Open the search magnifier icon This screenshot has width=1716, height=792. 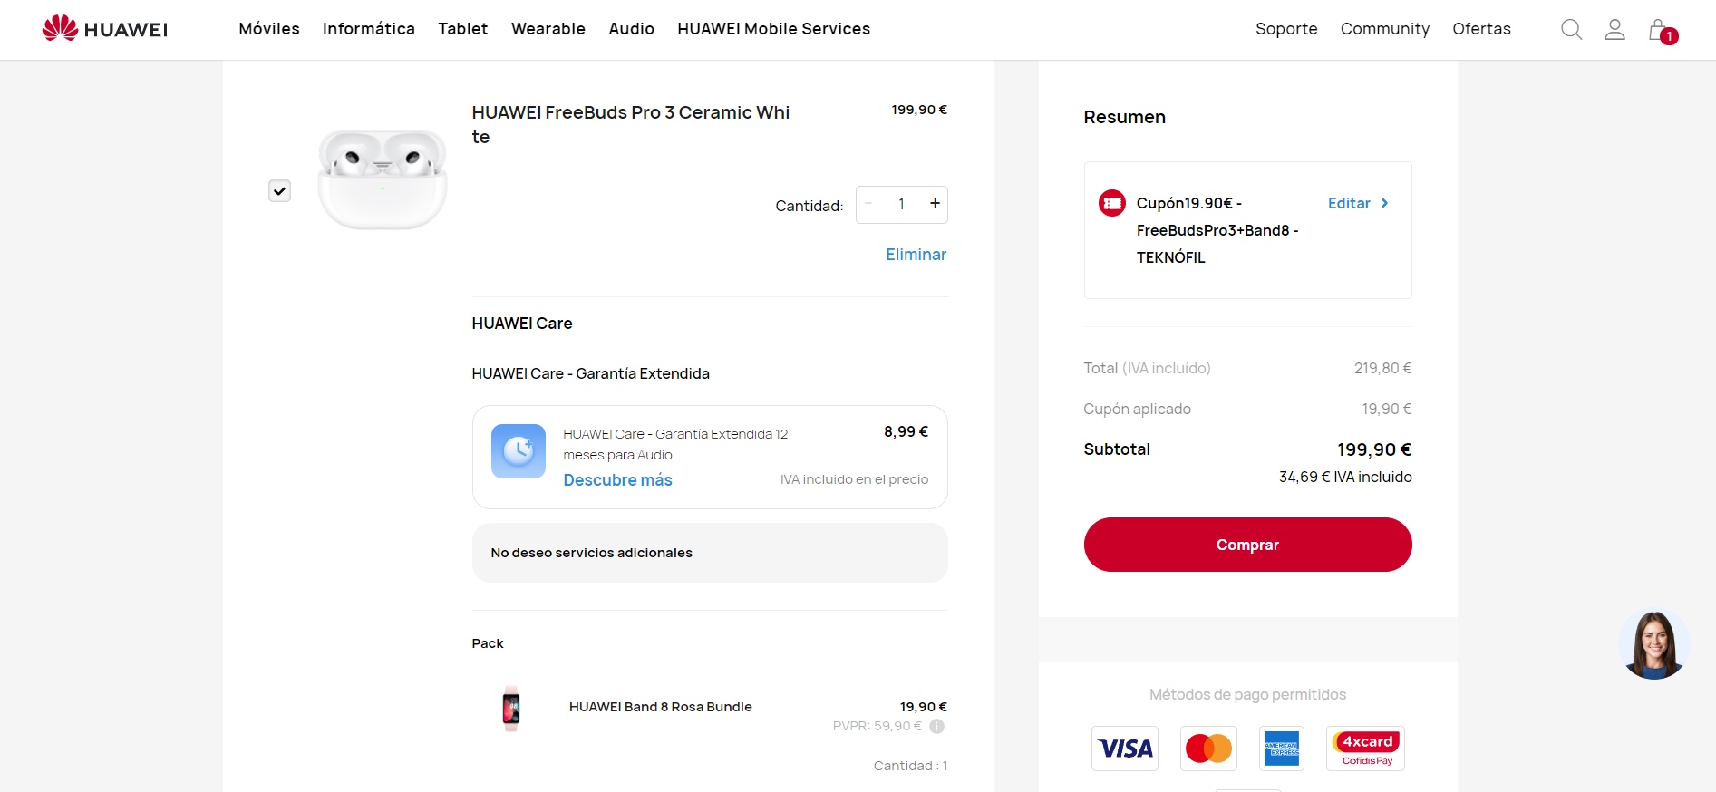point(1571,29)
